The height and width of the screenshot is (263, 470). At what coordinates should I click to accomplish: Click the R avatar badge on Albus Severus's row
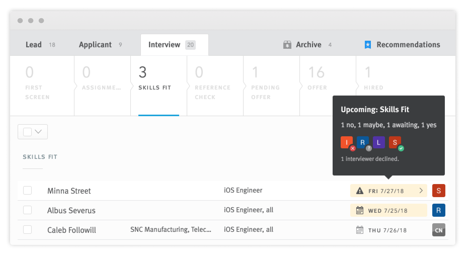(439, 210)
